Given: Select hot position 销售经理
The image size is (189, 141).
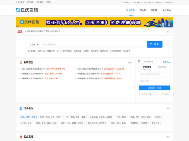Looking at the screenshot, I should pos(51,51).
